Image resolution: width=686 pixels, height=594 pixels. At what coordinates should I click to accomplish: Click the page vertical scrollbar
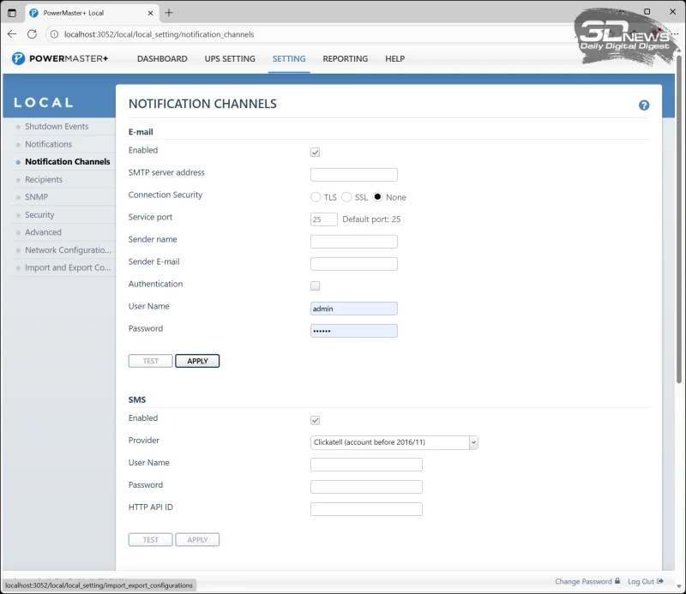click(x=681, y=257)
